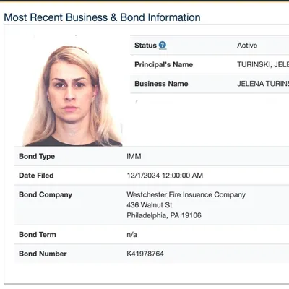Click the Most Recent Business & Bond Information heading
Image resolution: width=289 pixels, height=289 pixels.
click(x=102, y=17)
